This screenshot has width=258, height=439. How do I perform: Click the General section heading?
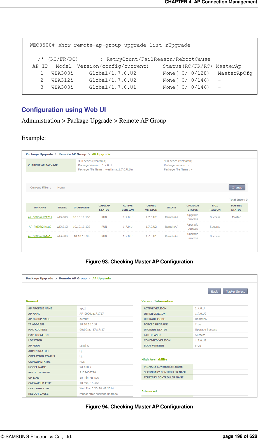32,301
